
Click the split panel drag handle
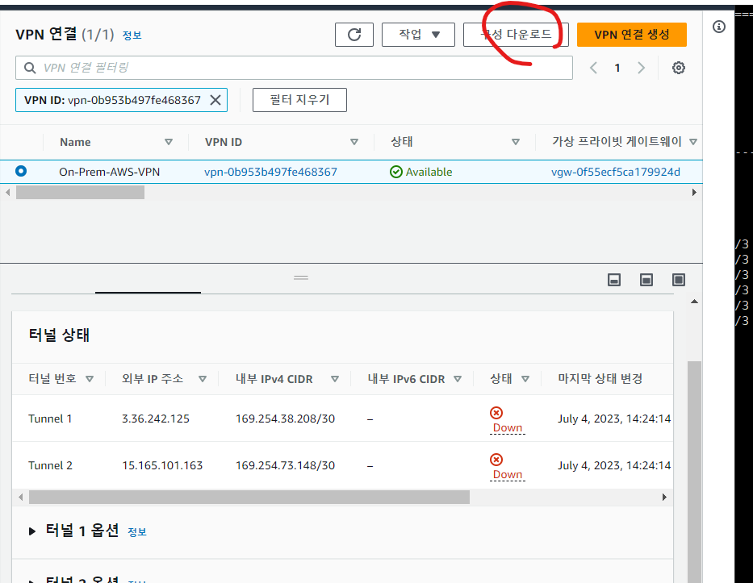(x=301, y=277)
